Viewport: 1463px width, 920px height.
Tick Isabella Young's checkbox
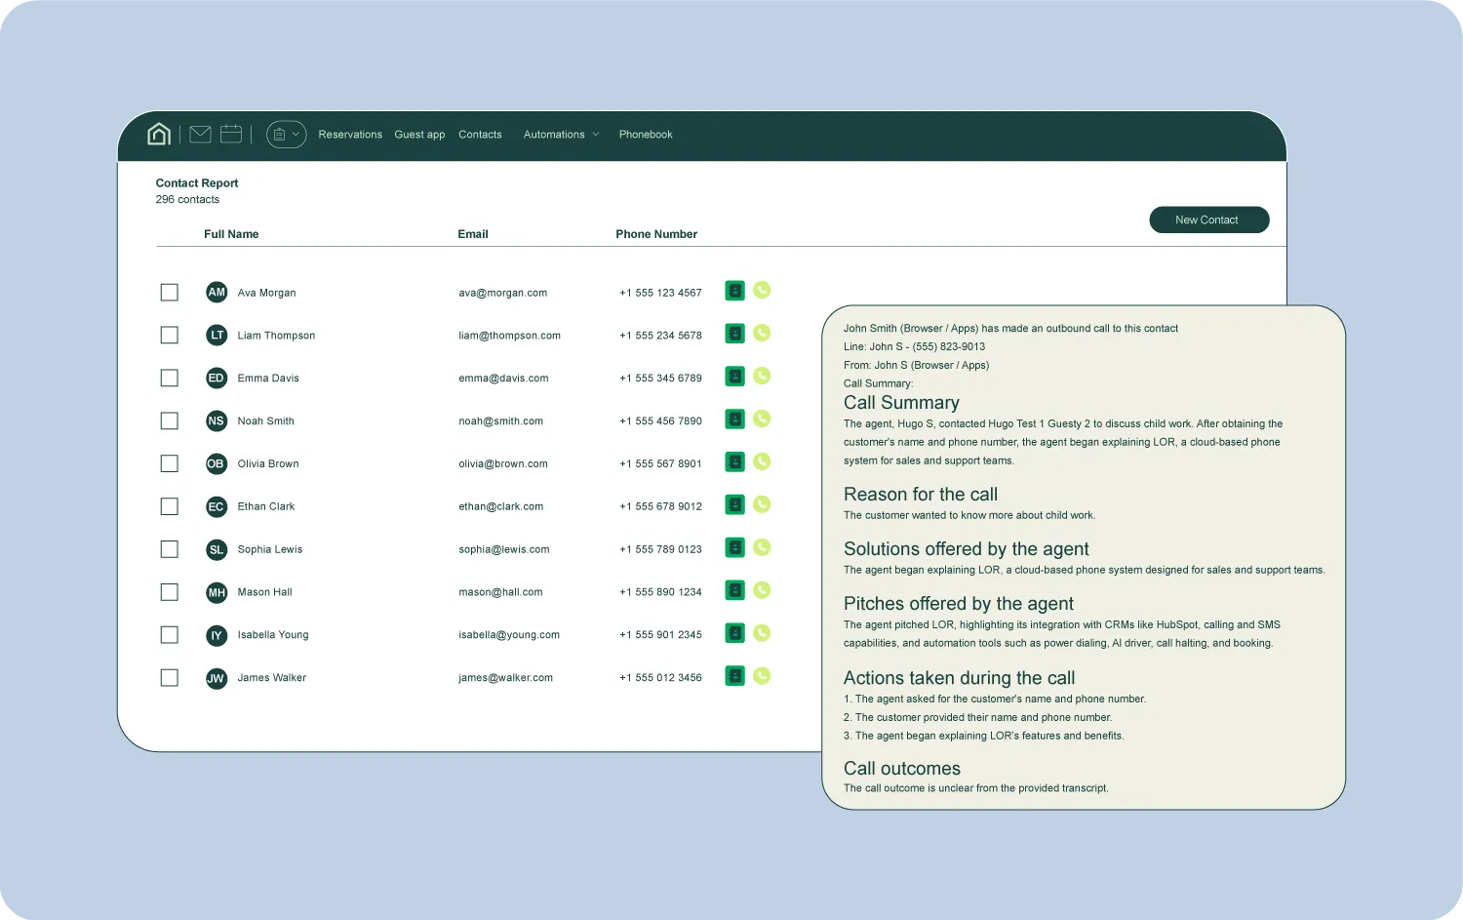coord(170,635)
